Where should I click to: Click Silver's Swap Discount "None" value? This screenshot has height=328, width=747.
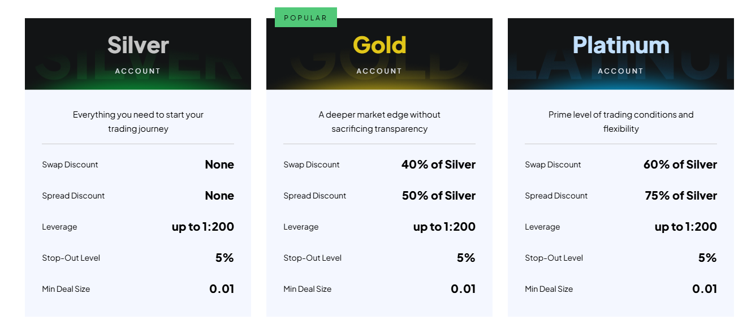point(219,165)
